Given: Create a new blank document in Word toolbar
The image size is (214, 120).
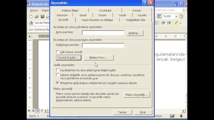Looking at the screenshot, I should [31, 16].
